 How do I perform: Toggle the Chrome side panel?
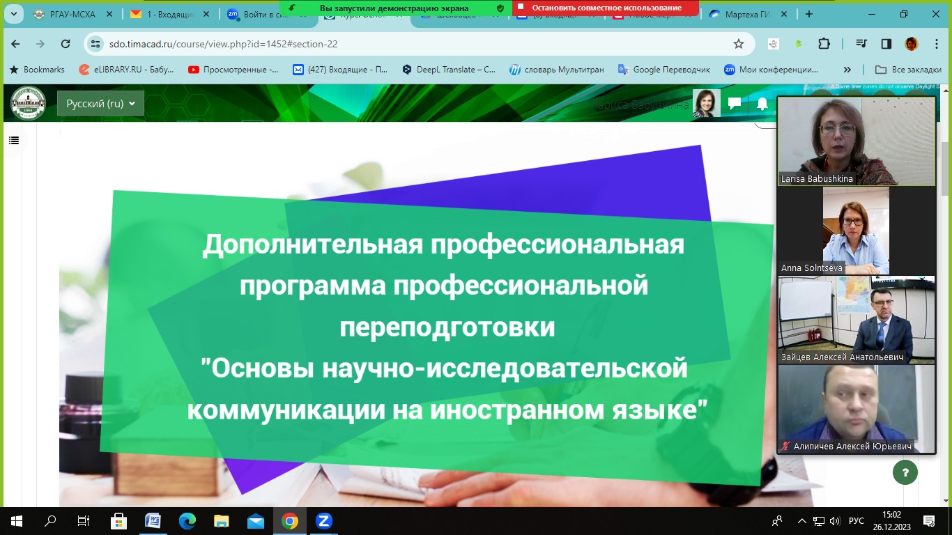(886, 44)
